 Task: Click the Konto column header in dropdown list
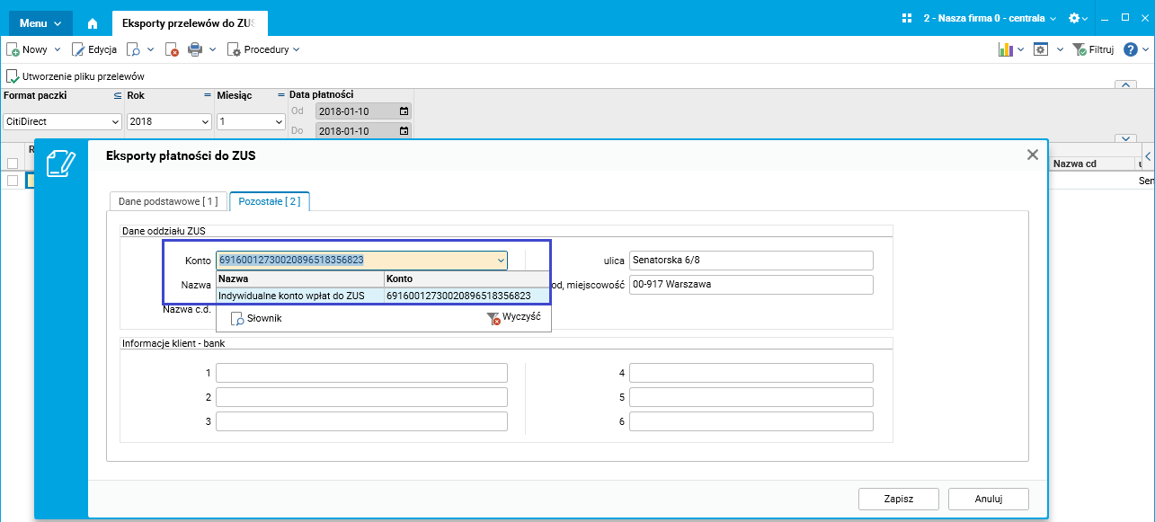pos(466,279)
